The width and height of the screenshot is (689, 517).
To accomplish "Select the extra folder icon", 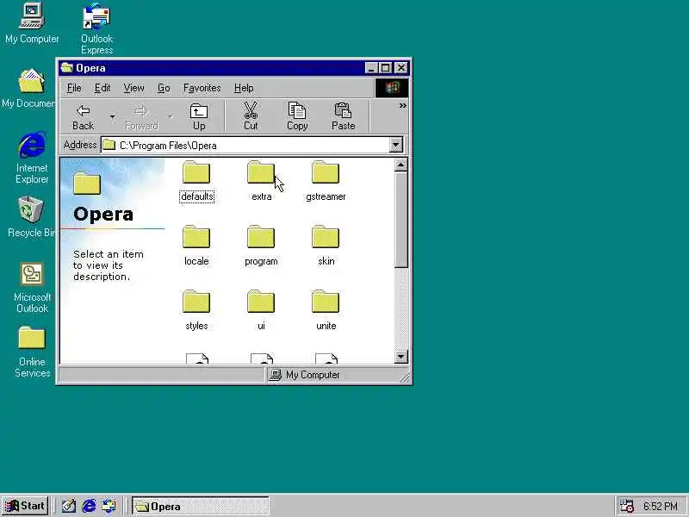I will tap(261, 172).
